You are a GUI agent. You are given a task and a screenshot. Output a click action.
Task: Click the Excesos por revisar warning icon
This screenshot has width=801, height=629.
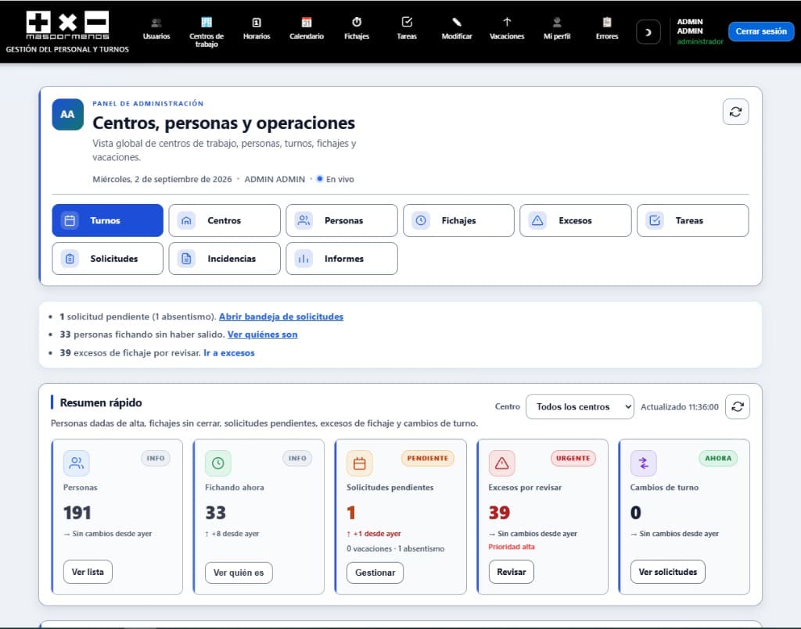pyautogui.click(x=501, y=463)
